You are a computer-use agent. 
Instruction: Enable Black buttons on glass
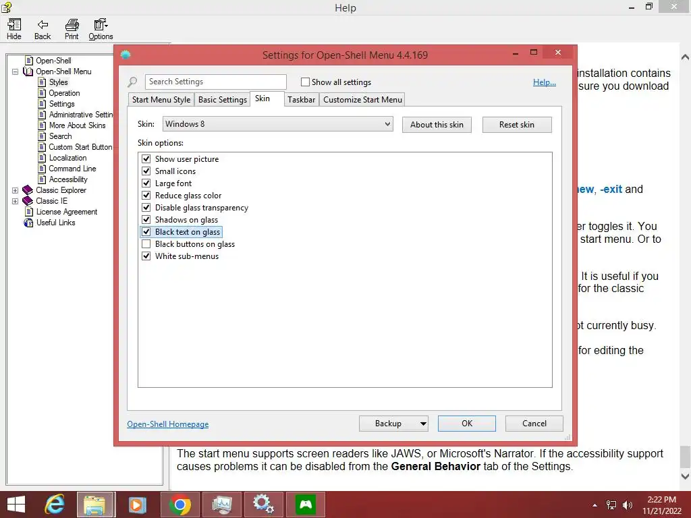[x=146, y=243]
